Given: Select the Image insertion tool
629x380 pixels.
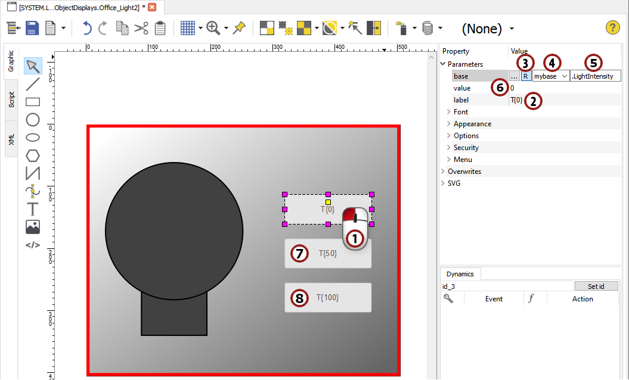Looking at the screenshot, I should 33,227.
